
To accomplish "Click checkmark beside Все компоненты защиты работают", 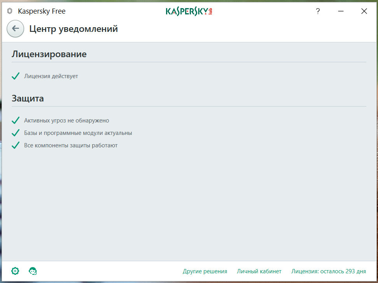I will (x=16, y=145).
